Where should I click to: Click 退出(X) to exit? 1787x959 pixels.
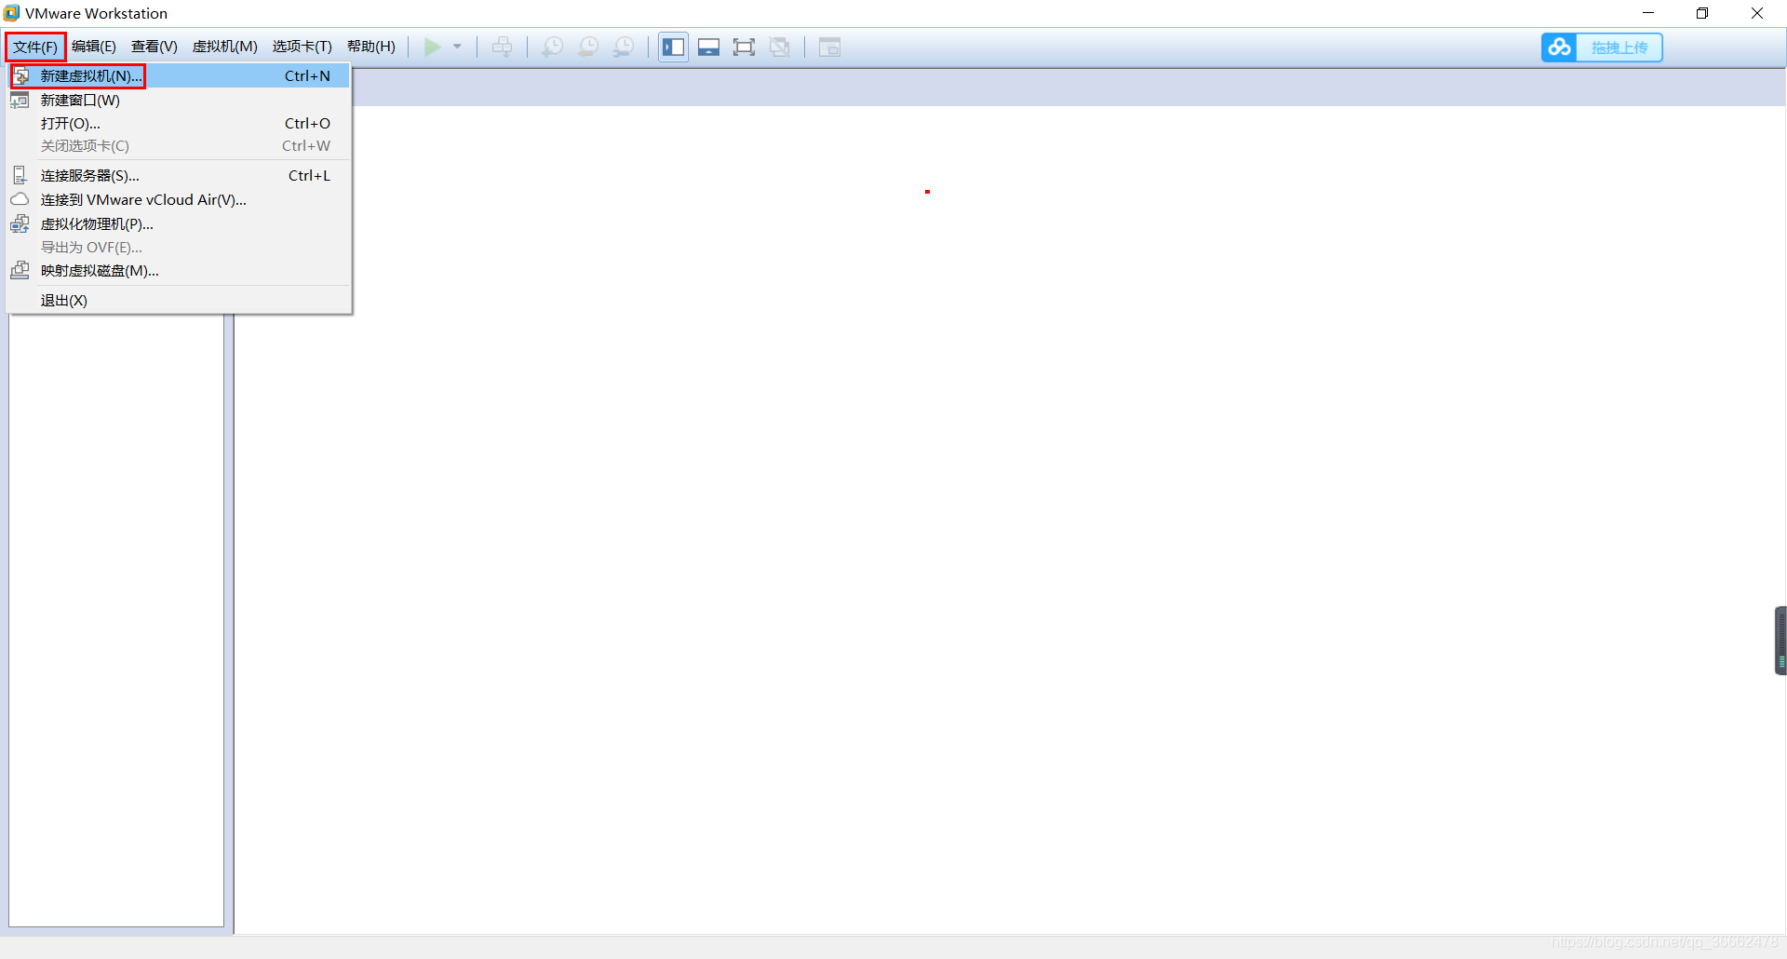(x=179, y=300)
